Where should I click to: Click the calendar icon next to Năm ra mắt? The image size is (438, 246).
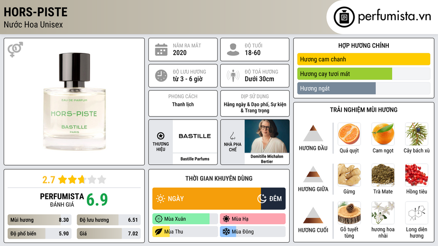[161, 50]
